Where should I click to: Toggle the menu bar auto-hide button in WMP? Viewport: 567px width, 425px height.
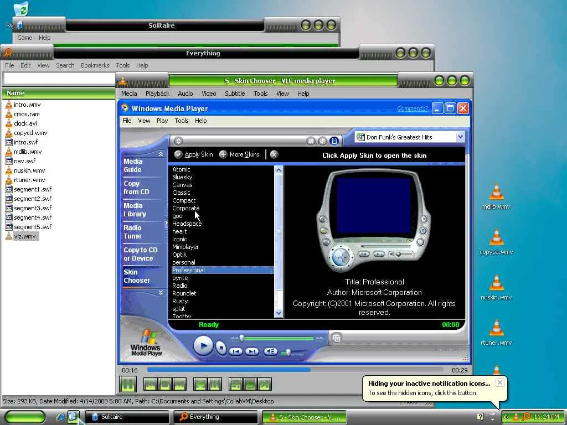tap(178, 141)
